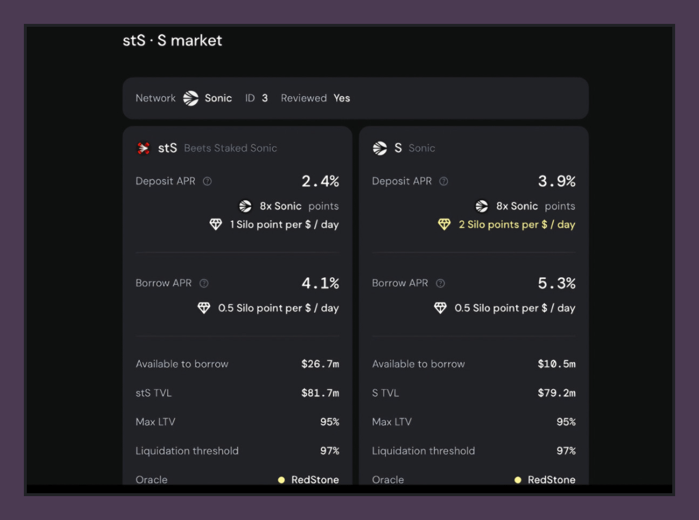Click the 8x Sonic points label in S card
The width and height of the screenshot is (699, 520).
[535, 206]
